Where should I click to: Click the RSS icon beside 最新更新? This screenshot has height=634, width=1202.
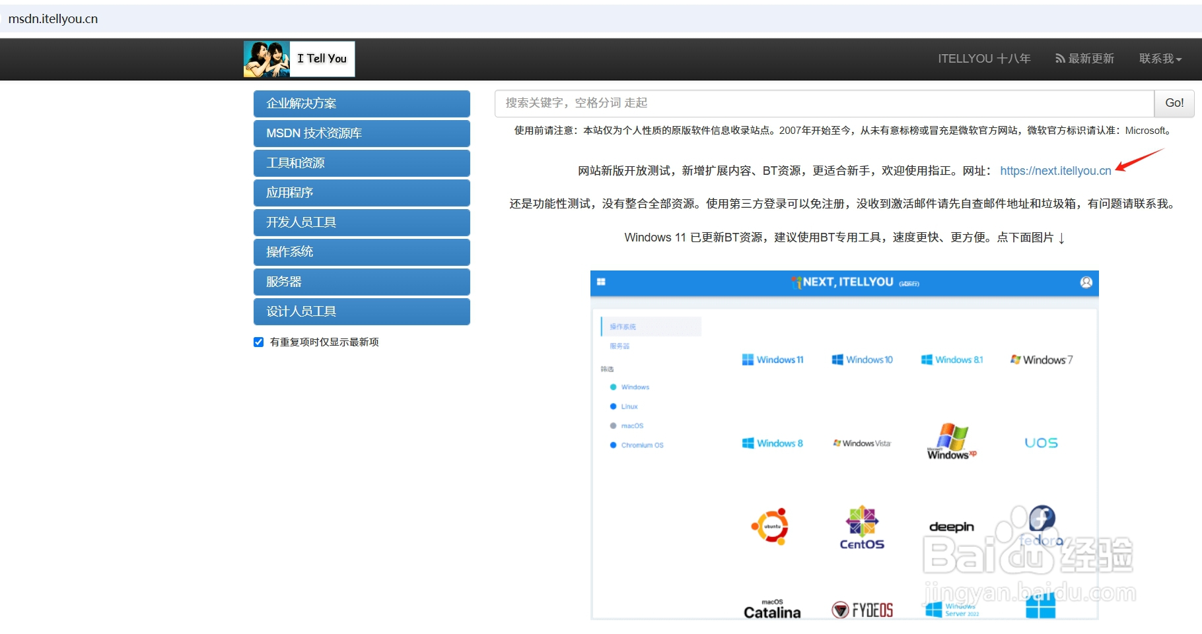1060,59
